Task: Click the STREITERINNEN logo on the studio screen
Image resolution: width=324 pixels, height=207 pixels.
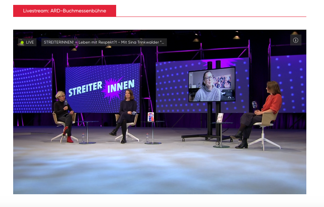Action: 102,88
